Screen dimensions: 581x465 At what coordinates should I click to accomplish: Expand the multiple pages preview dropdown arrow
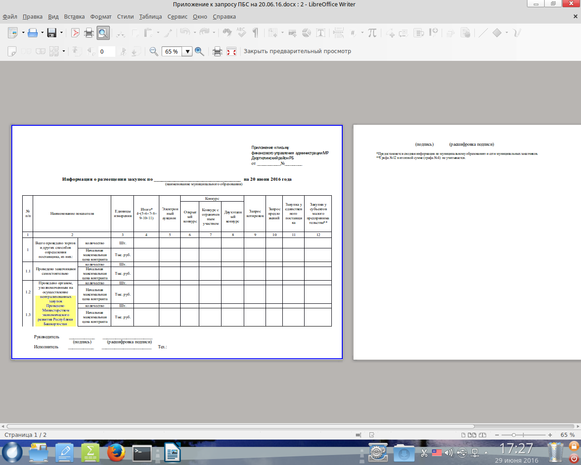(x=64, y=51)
